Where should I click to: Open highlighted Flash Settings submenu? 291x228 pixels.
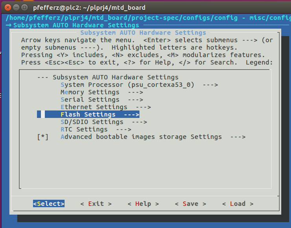coord(88,114)
